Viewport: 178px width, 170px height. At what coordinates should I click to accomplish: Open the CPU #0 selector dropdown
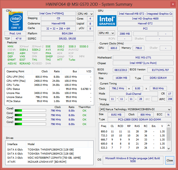point(85,14)
